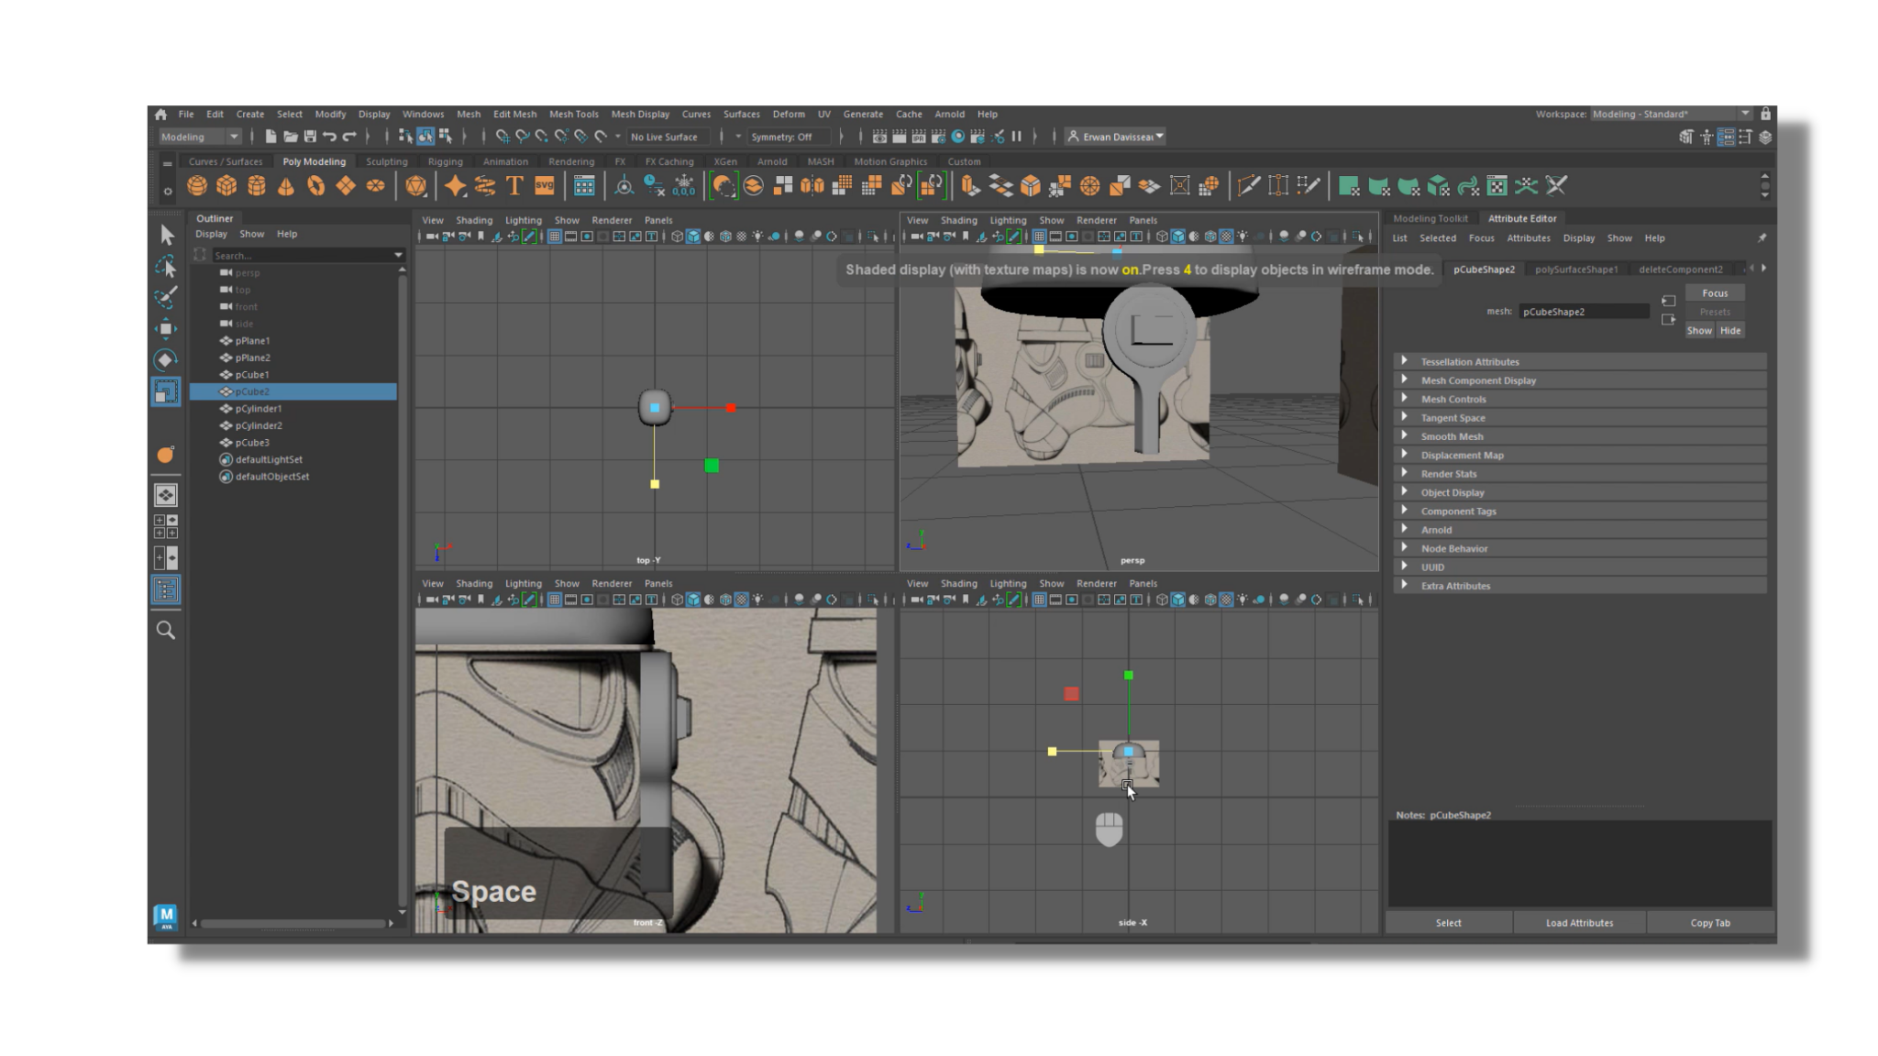Screen dimensions: 1878x1056
Task: Toggle wireframe cube icon in side panel toolbar
Action: click(x=1162, y=599)
